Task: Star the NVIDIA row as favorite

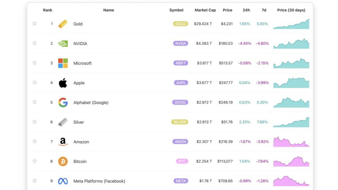Action: click(34, 43)
